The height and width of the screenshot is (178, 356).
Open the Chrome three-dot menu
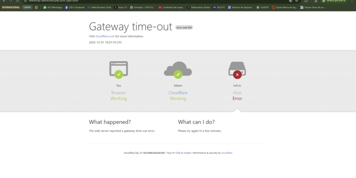pos(351,1)
